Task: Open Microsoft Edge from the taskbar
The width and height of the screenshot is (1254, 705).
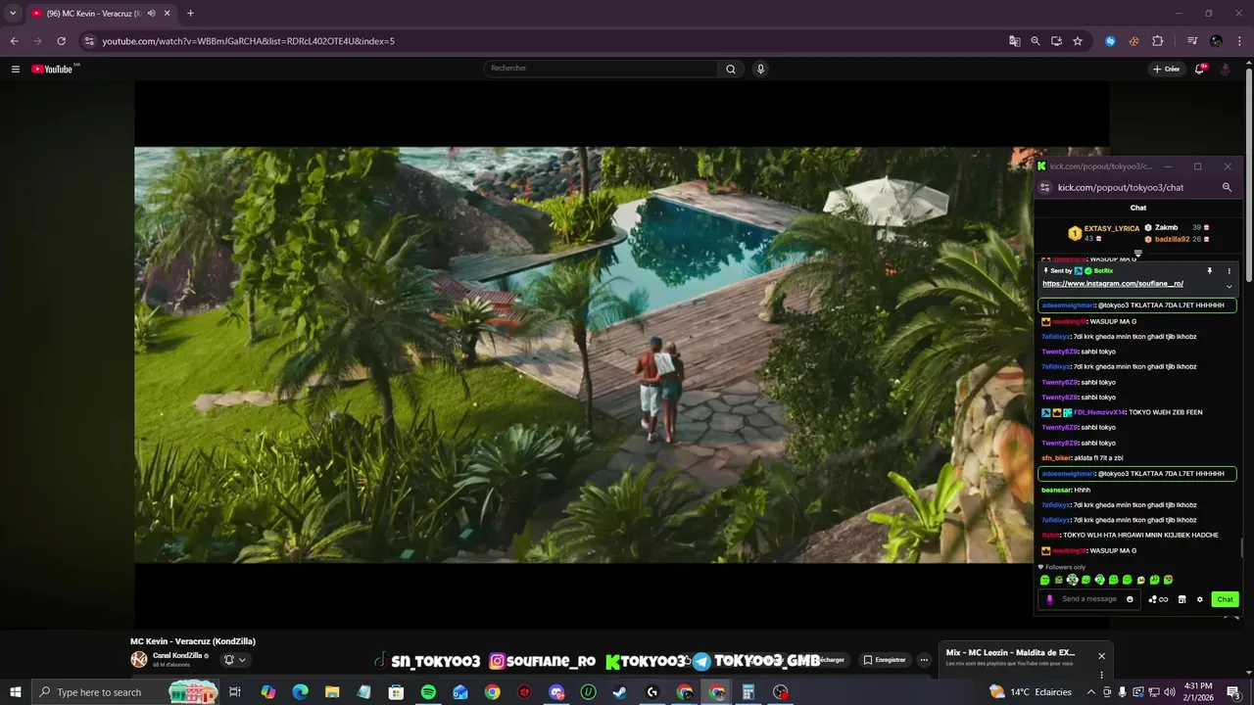Action: [x=300, y=692]
